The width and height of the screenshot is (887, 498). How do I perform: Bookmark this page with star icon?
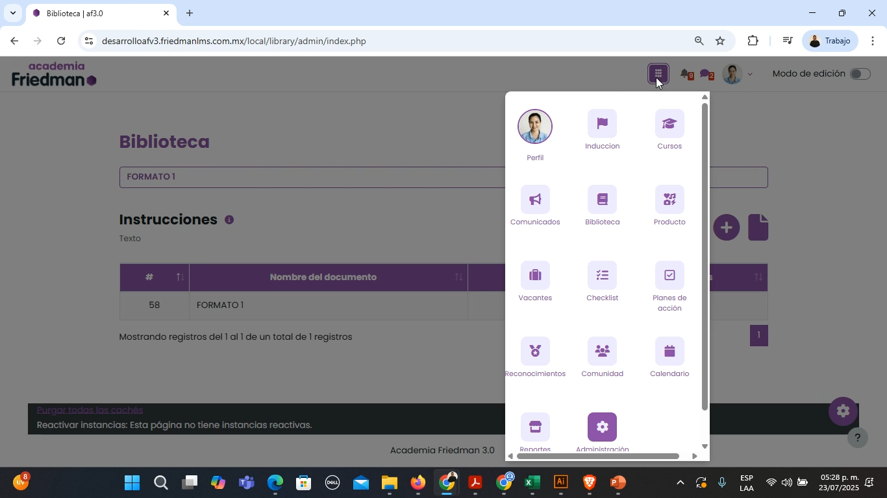[x=720, y=41]
